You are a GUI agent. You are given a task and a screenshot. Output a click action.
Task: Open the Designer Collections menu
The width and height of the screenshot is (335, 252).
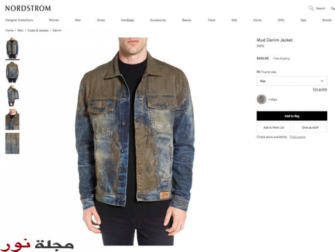[19, 20]
